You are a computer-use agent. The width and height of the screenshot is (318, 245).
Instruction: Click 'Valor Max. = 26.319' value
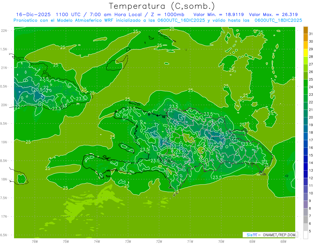tap(273, 15)
